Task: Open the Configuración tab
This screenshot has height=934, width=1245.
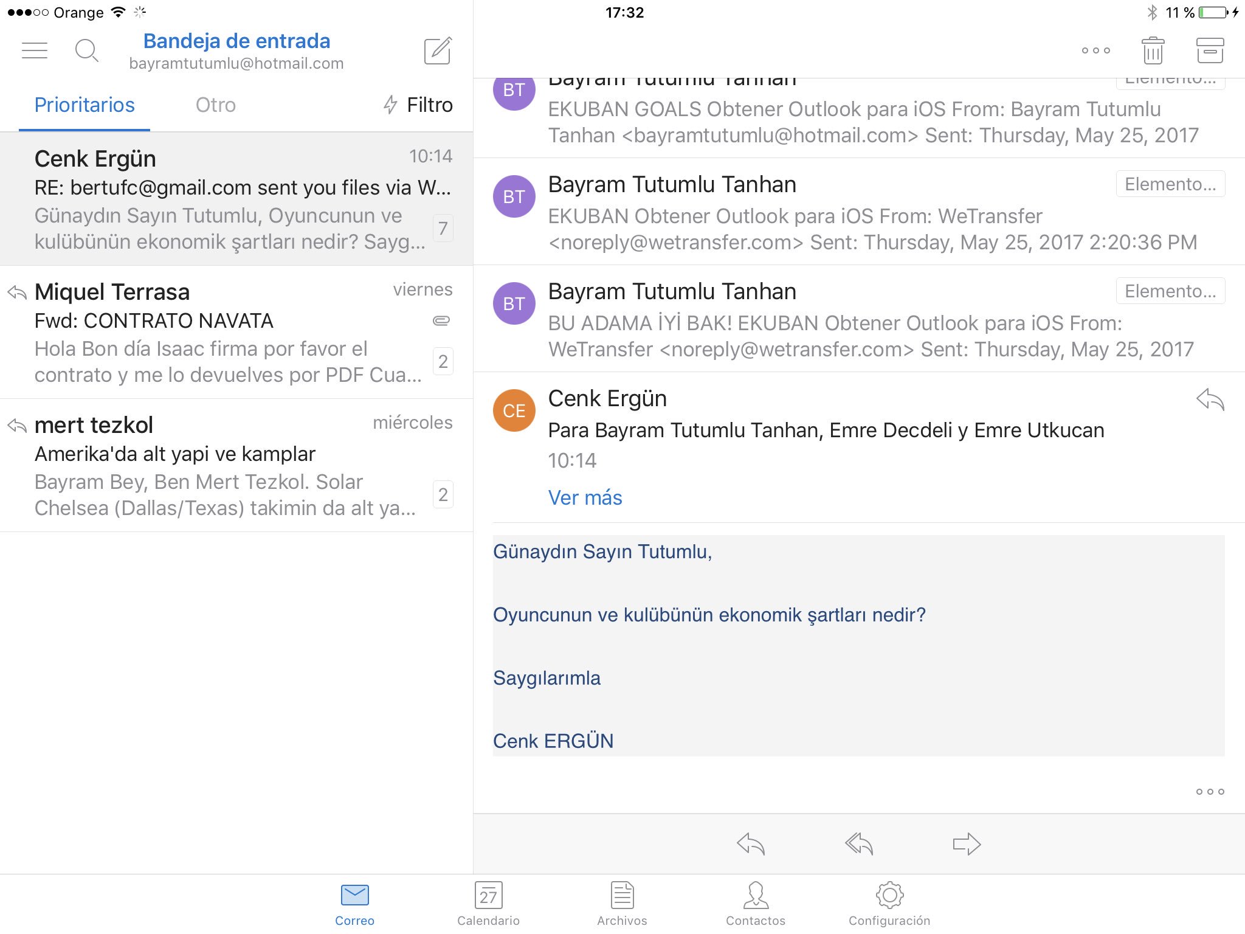Action: click(x=889, y=904)
